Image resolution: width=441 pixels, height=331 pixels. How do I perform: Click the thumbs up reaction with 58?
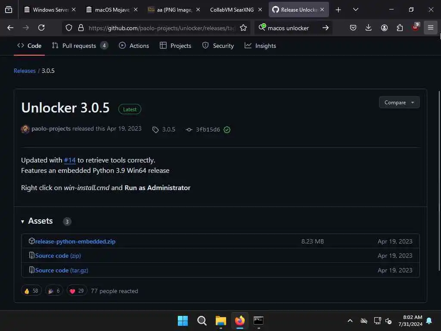pyautogui.click(x=31, y=291)
